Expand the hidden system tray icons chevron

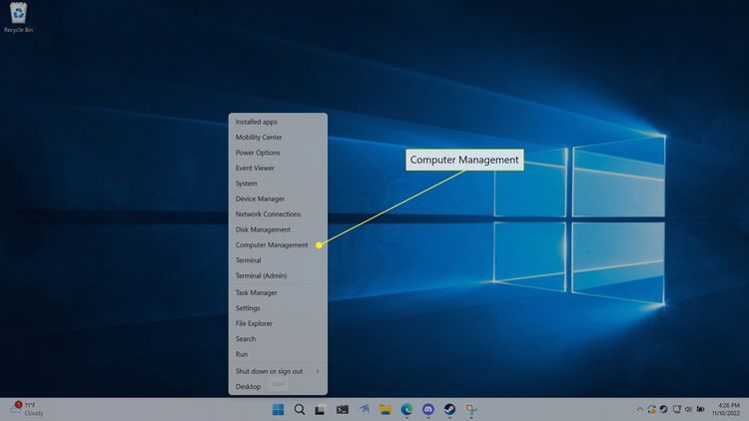[x=639, y=409]
